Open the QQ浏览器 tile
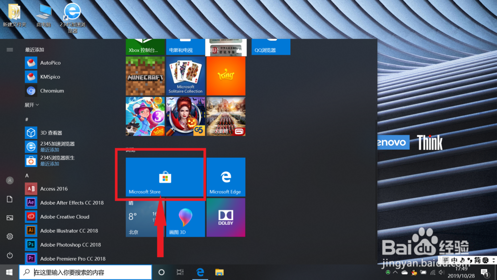Viewport: 497px width, 280px height. (x=271, y=47)
